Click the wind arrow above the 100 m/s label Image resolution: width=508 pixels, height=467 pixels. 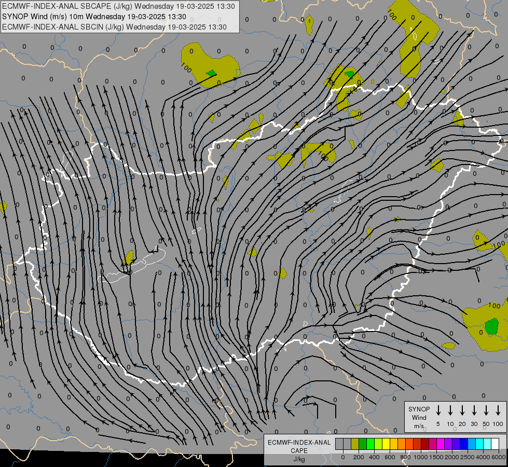click(x=498, y=410)
